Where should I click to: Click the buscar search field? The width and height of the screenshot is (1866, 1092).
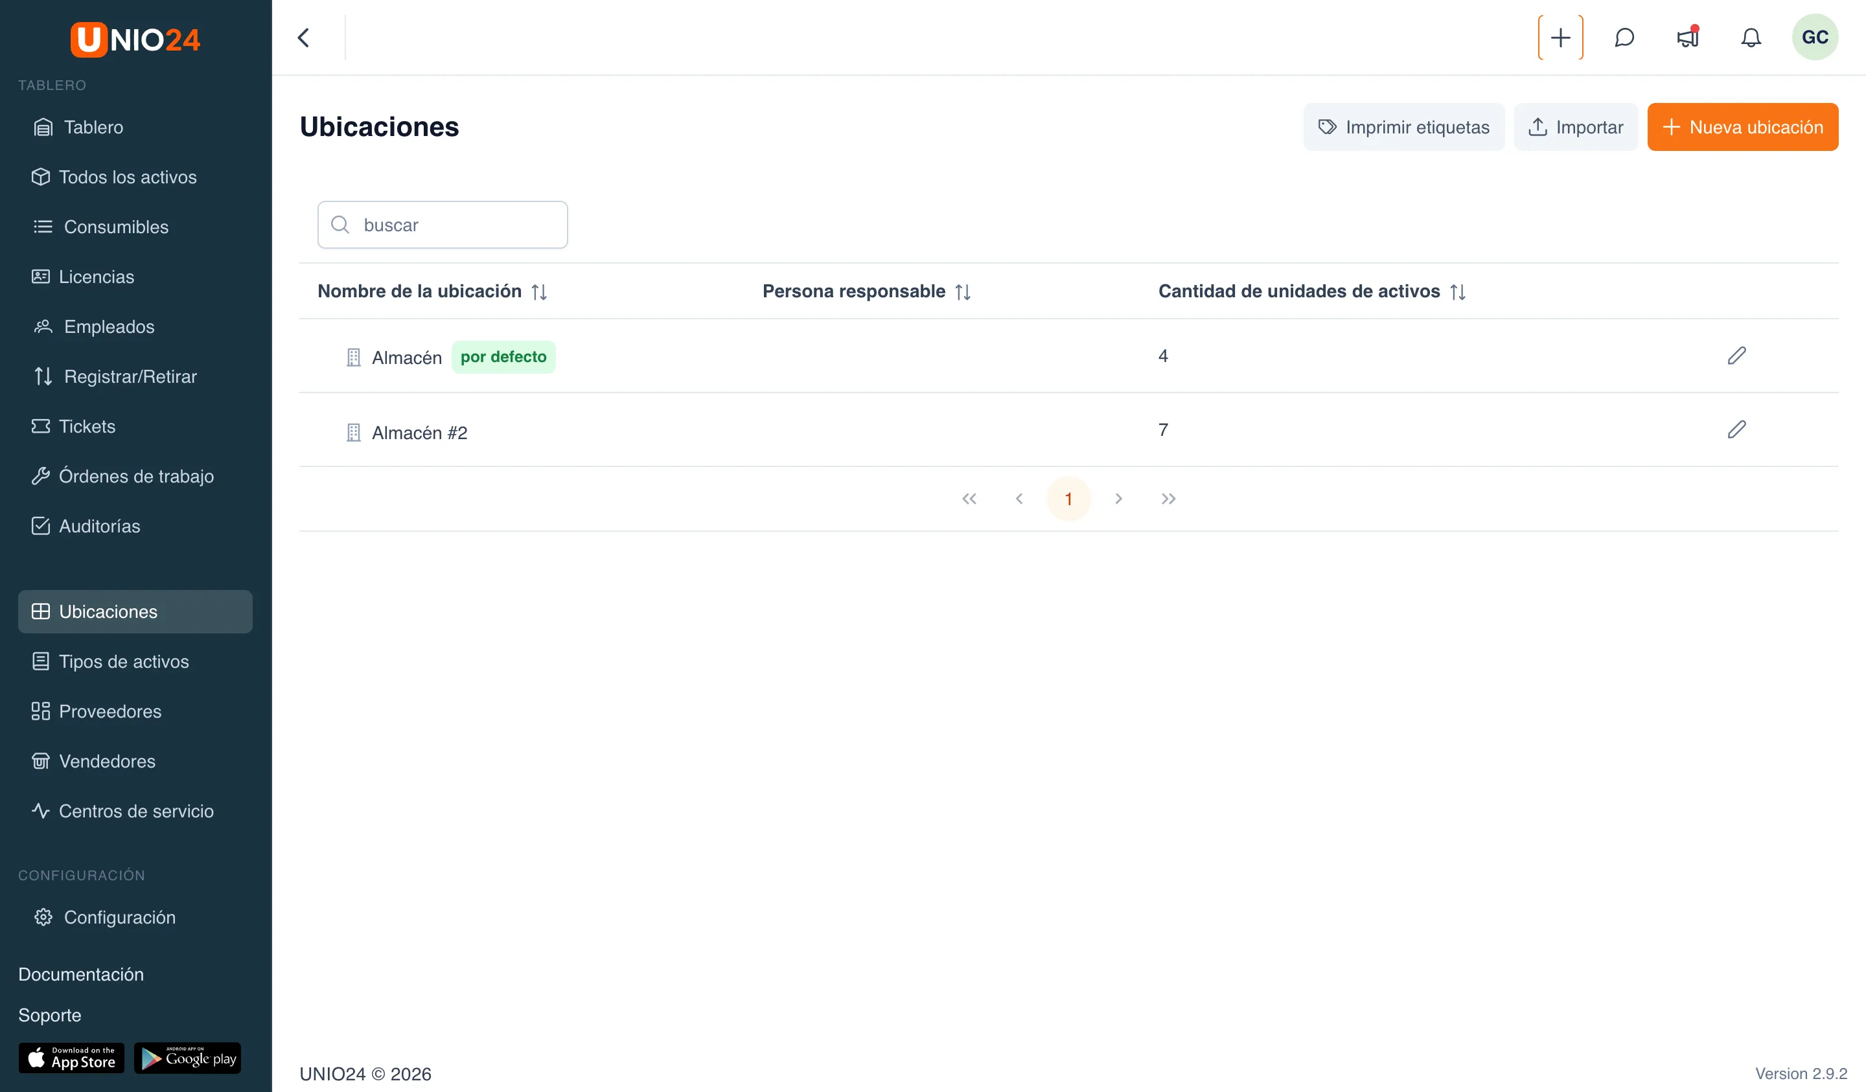pyautogui.click(x=443, y=225)
